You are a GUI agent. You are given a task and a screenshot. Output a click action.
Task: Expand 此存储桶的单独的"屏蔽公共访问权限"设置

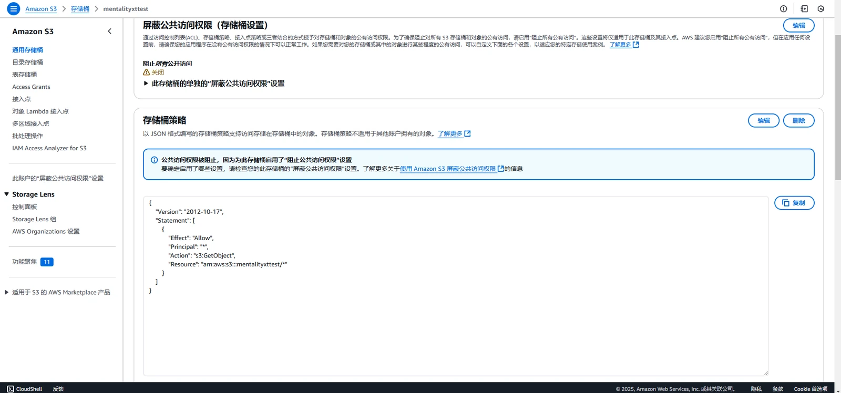(214, 84)
